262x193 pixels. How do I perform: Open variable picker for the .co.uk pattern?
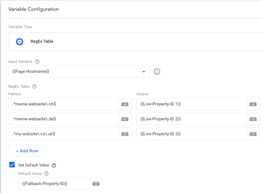125,134
